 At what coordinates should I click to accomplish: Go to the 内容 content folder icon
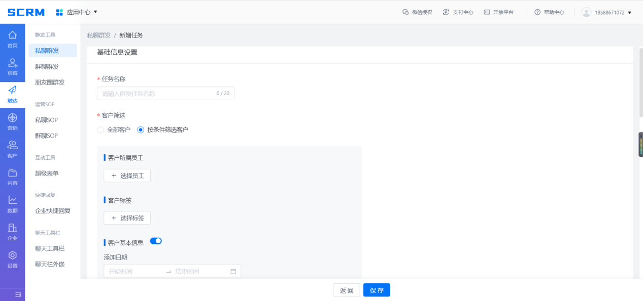point(12,176)
